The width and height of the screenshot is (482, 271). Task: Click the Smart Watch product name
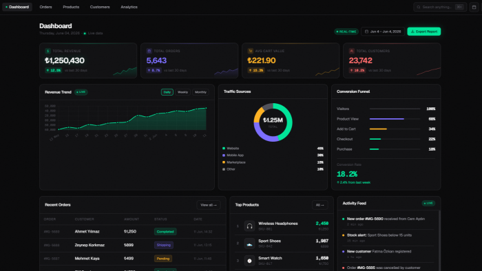pyautogui.click(x=270, y=258)
